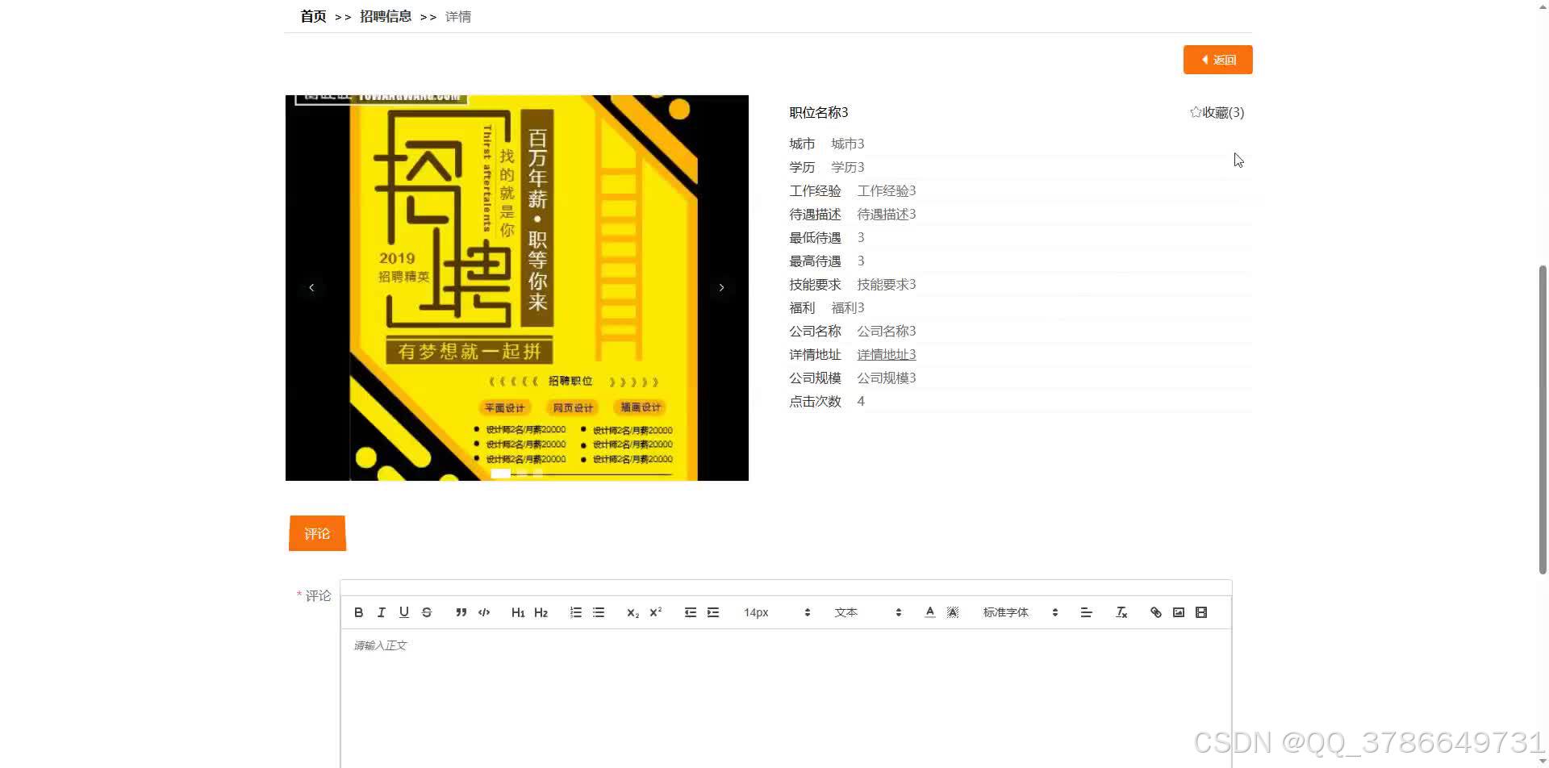This screenshot has width=1549, height=768.
Task: Create a bulleted list
Action: tap(599, 612)
